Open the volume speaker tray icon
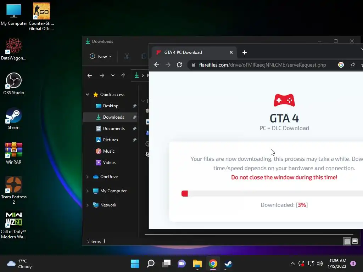363x272 pixels. pos(320,263)
